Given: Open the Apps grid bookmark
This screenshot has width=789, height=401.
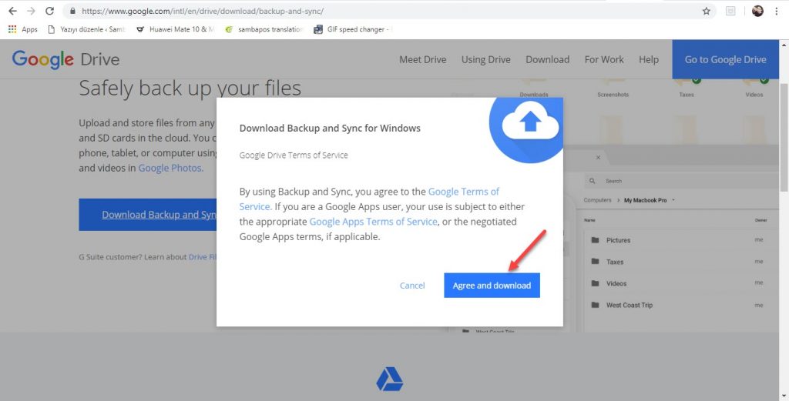Looking at the screenshot, I should (x=22, y=30).
